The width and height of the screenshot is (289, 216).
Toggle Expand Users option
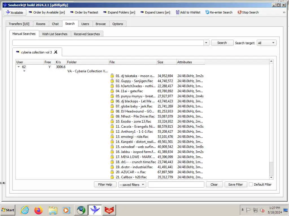[155, 12]
